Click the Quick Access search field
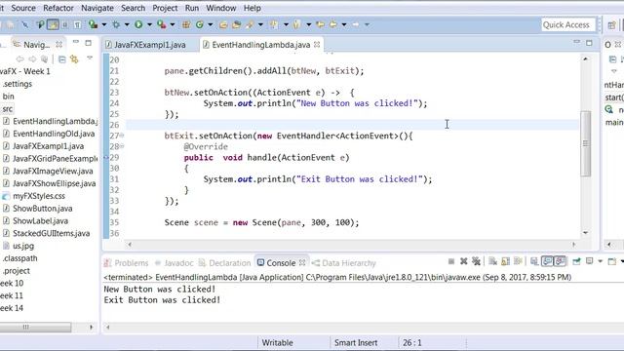This screenshot has height=351, width=624. 567,24
